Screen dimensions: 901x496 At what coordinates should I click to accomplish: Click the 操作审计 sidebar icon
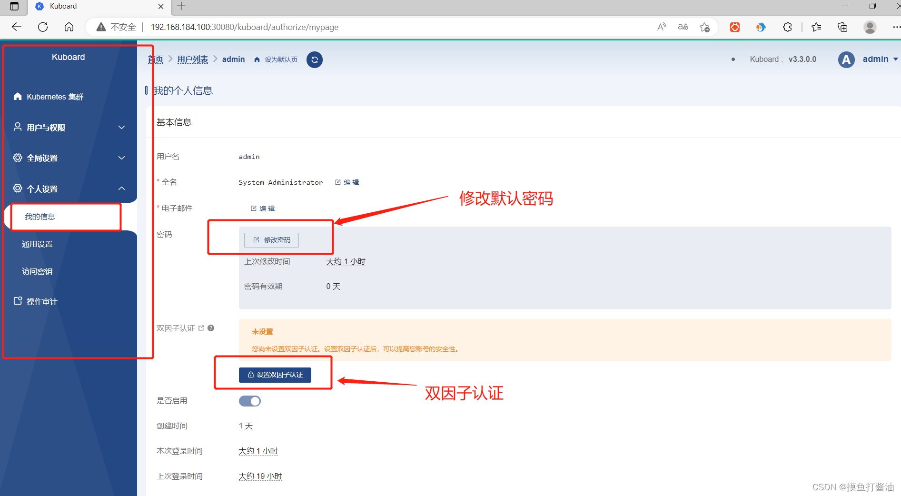18,301
